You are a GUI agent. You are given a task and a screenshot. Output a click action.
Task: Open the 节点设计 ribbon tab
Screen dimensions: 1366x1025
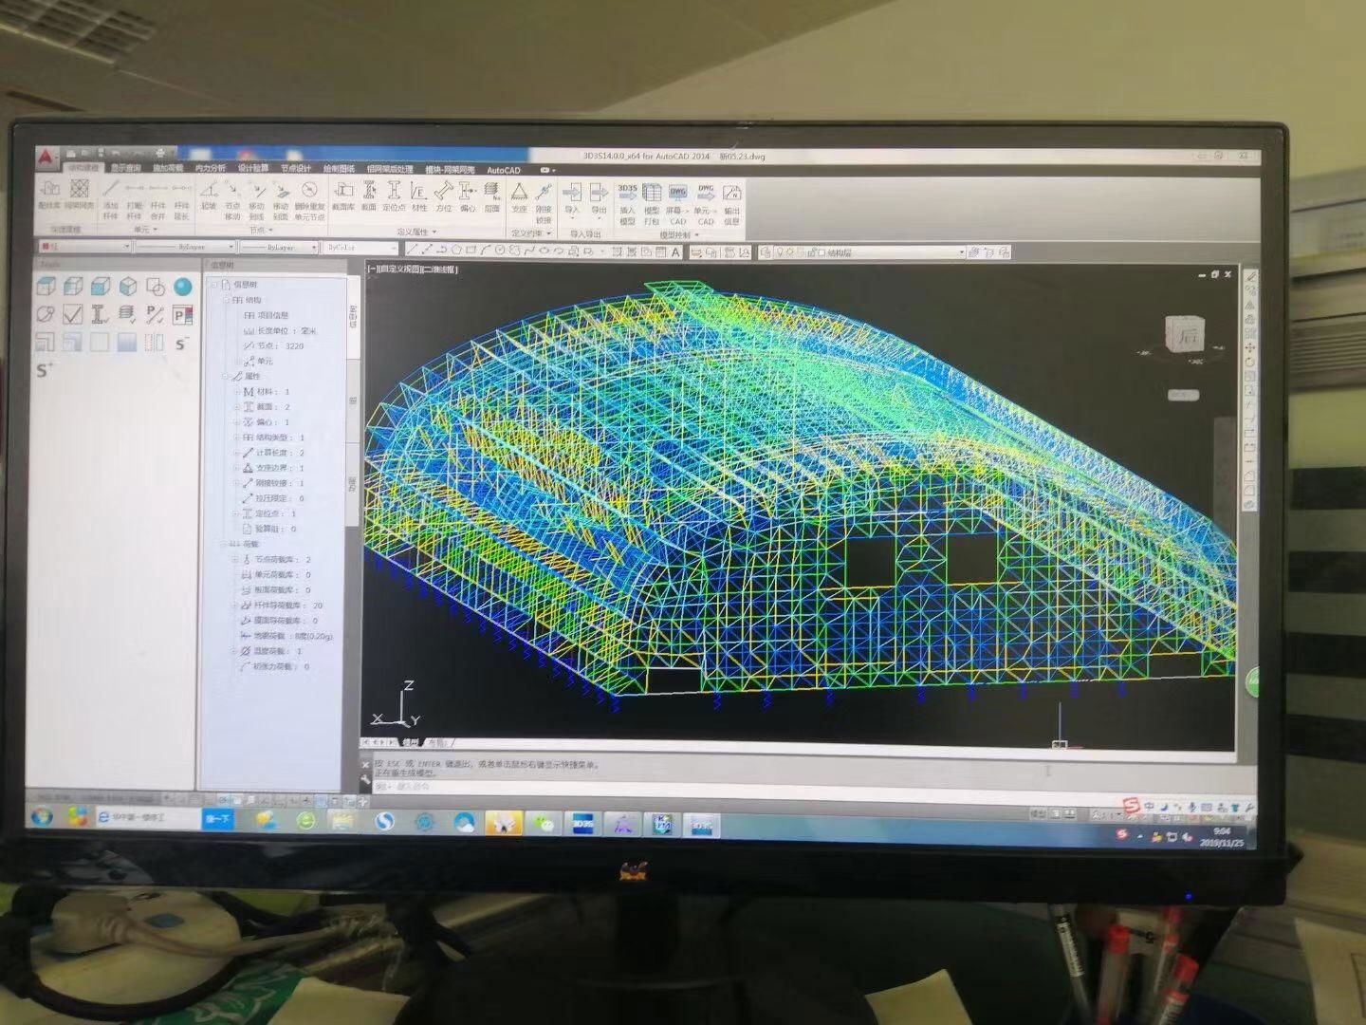(296, 168)
